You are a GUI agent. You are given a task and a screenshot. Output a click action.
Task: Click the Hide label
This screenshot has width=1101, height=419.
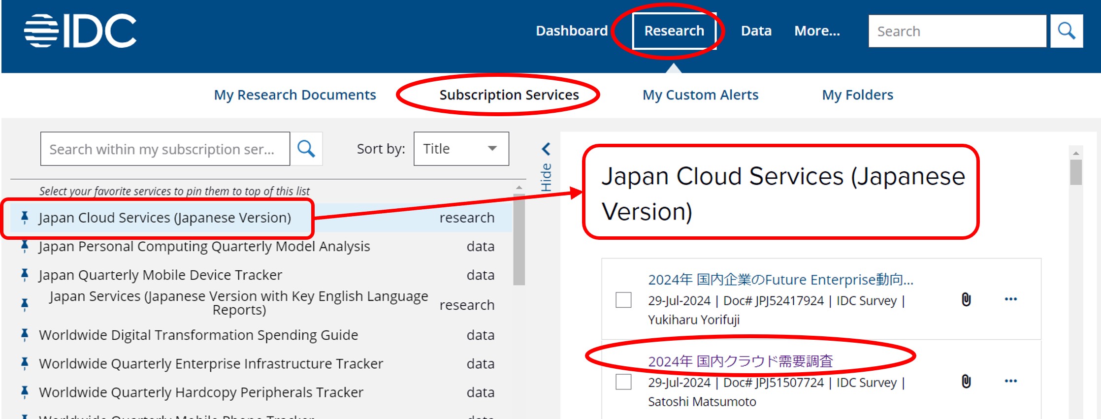546,177
